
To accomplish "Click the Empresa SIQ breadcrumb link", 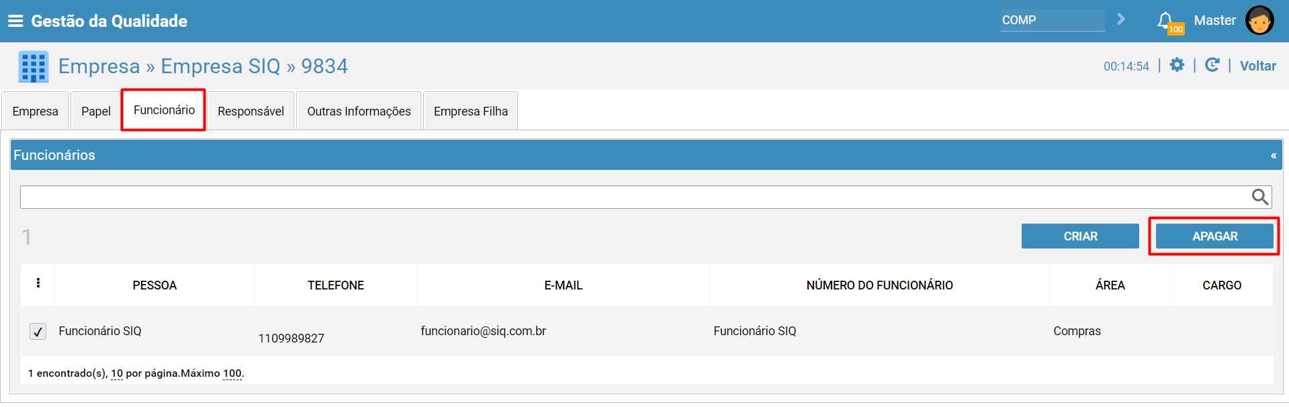I will (220, 66).
